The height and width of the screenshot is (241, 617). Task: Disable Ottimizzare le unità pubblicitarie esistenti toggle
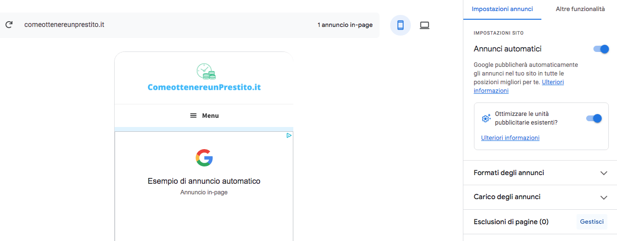point(594,118)
